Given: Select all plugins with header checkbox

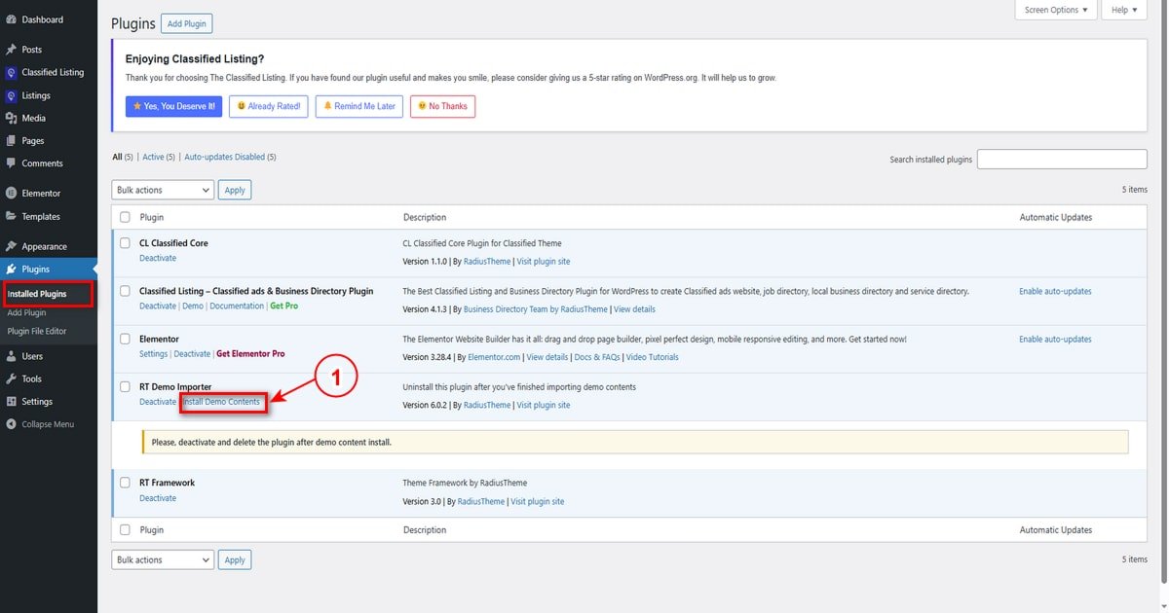Looking at the screenshot, I should point(125,217).
